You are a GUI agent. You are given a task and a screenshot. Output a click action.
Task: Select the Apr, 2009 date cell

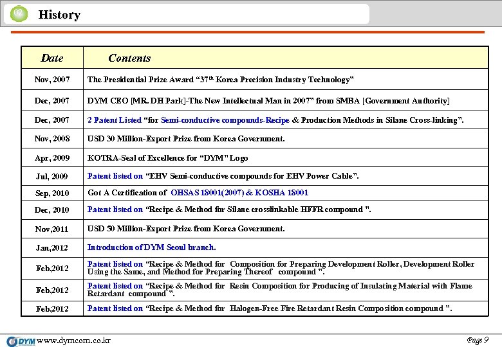[x=52, y=158]
